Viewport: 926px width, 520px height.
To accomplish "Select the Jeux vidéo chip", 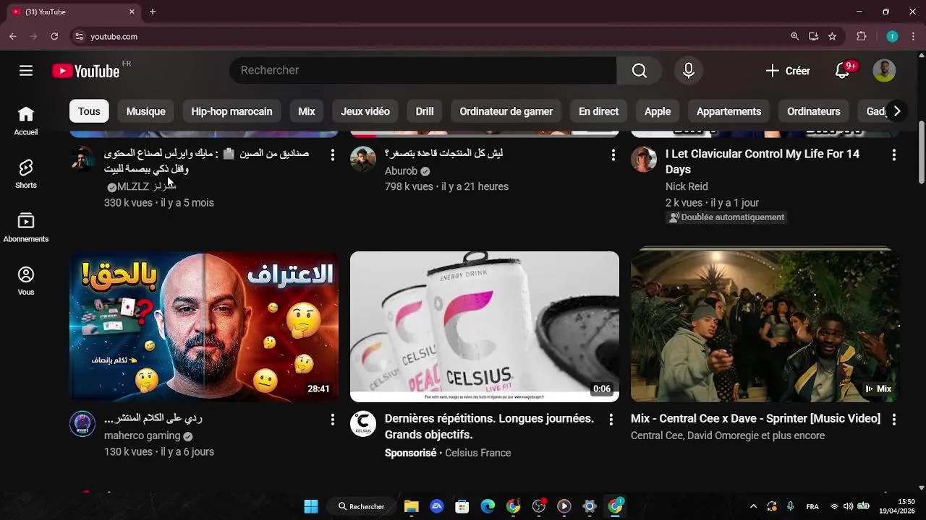I will 365,111.
